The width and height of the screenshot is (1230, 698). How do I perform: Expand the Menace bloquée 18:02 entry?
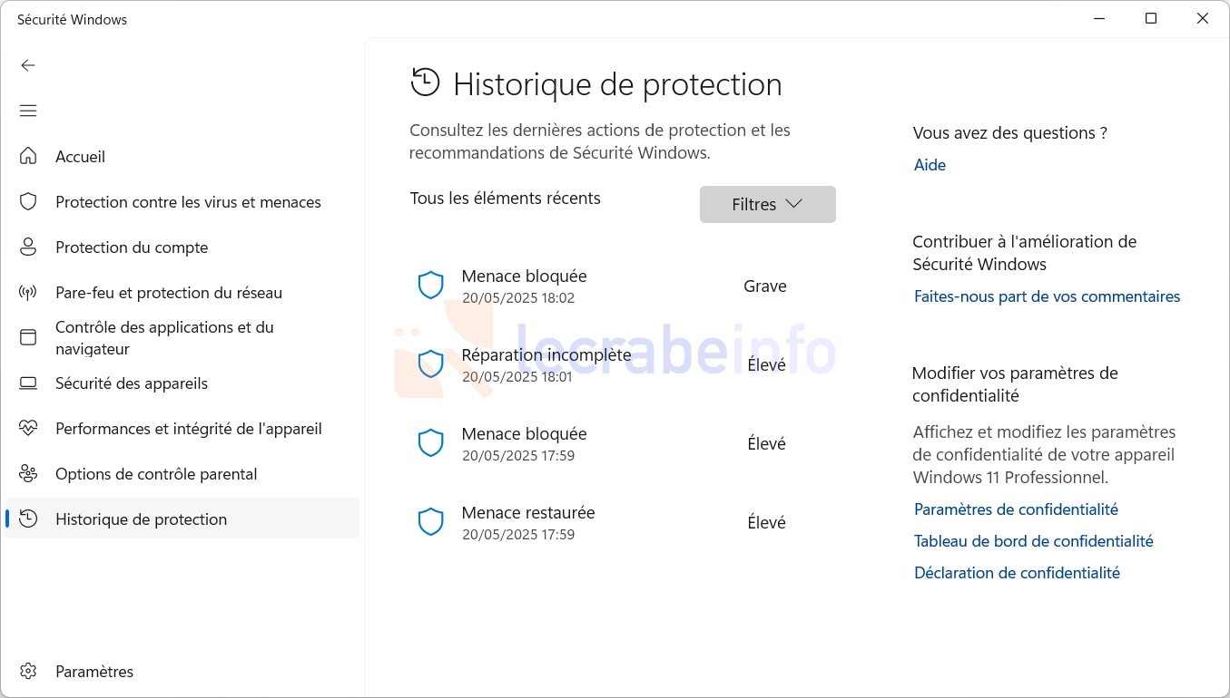point(622,286)
